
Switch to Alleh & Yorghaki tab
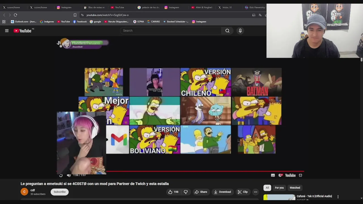[x=202, y=7]
